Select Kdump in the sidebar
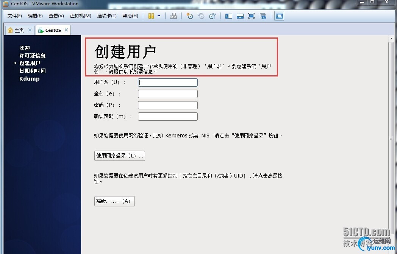The image size is (397, 254). pos(30,79)
